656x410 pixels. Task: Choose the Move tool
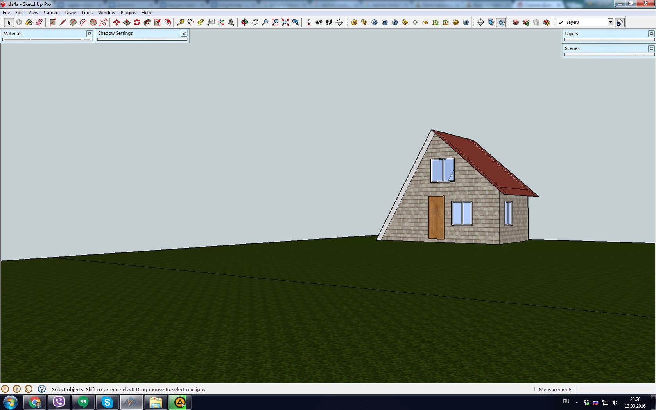[x=117, y=22]
